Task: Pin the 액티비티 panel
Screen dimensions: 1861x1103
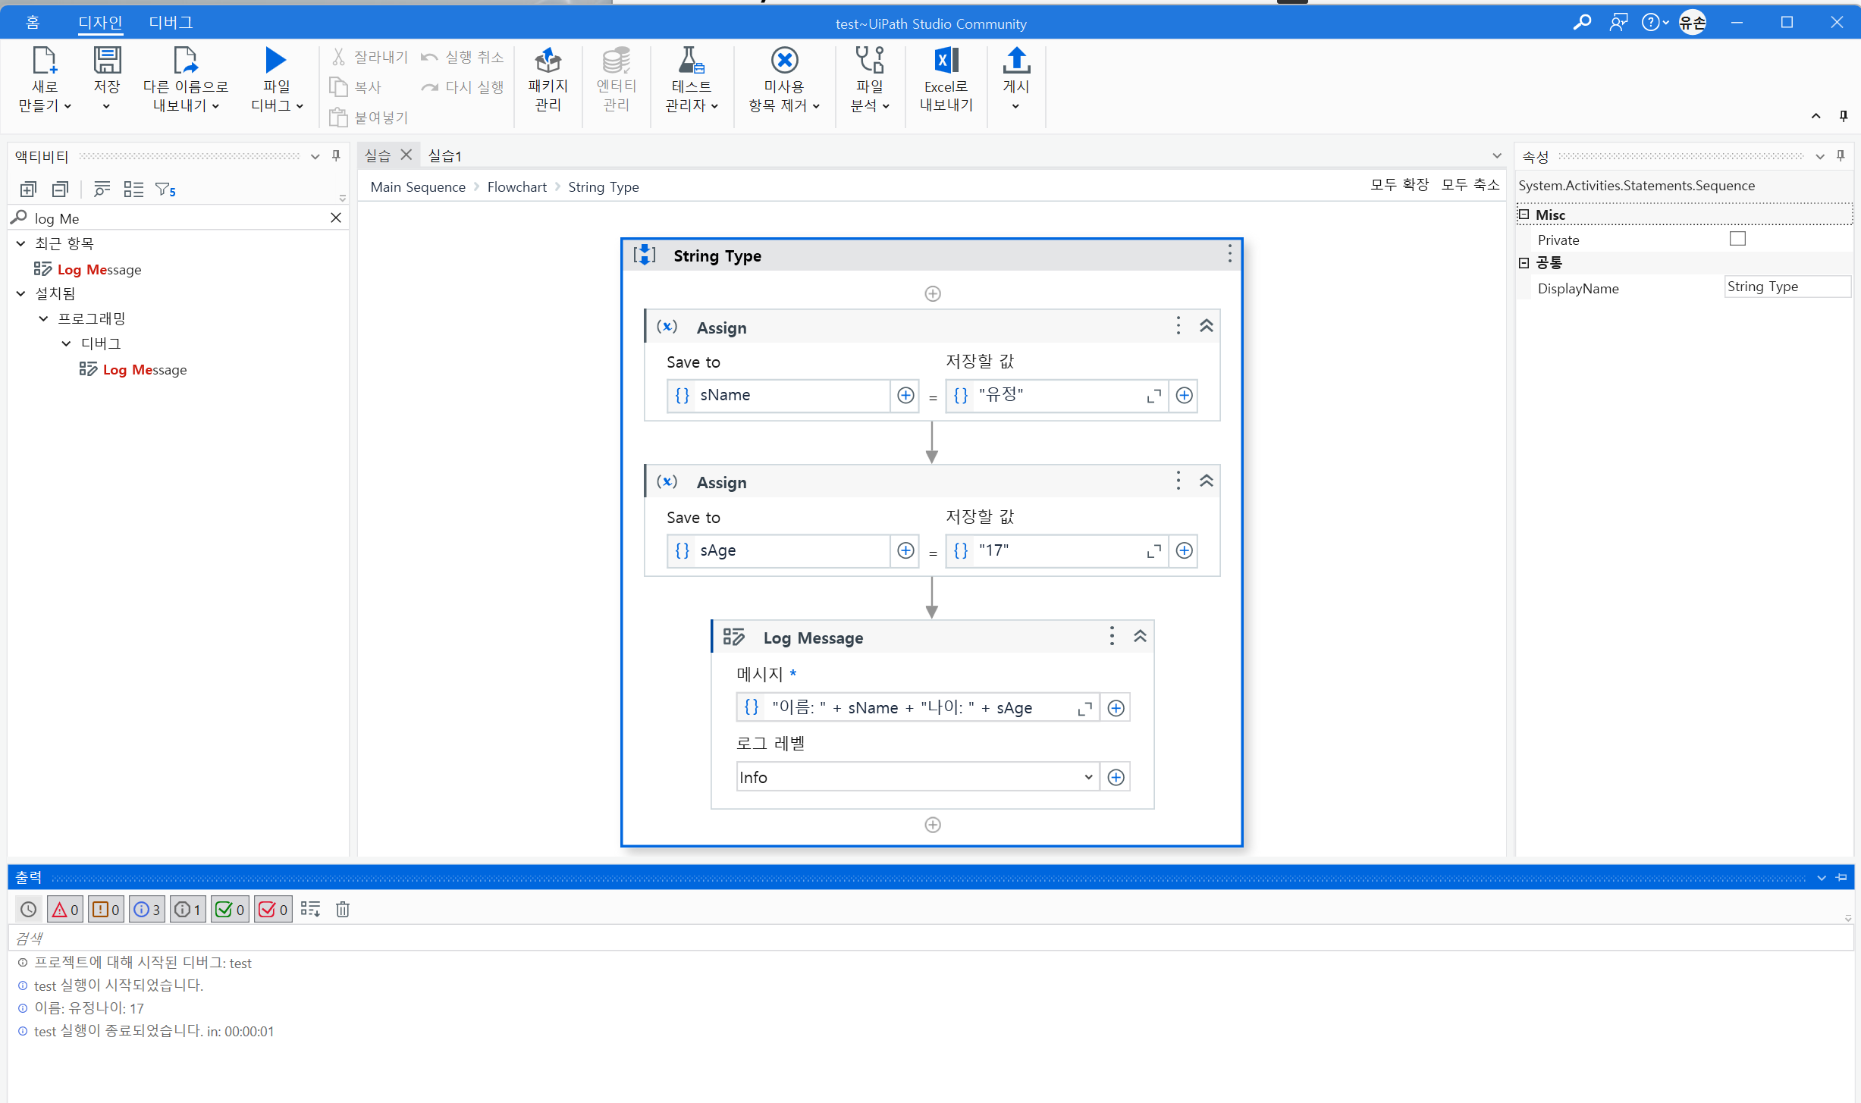Action: click(x=336, y=156)
